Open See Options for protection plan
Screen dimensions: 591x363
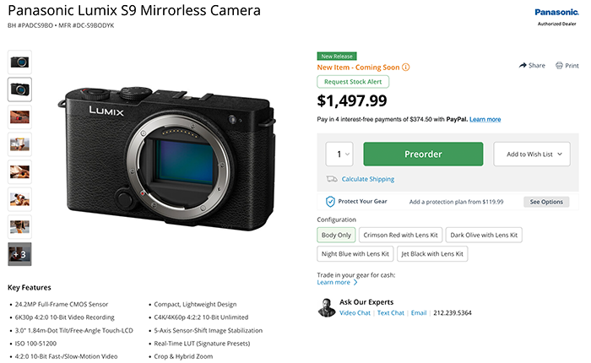546,202
